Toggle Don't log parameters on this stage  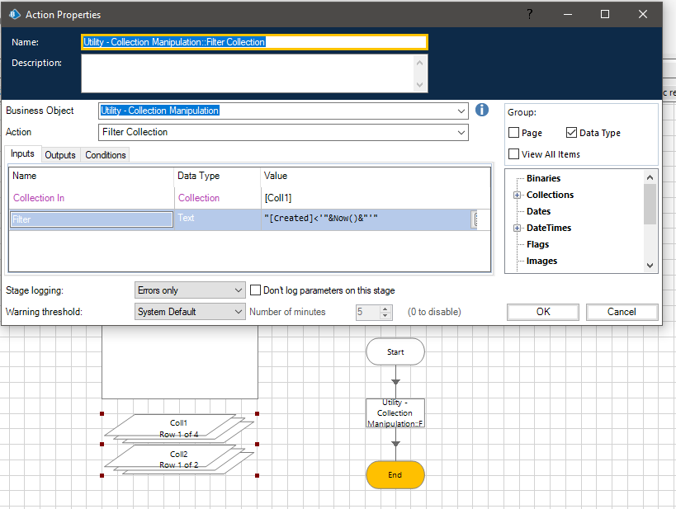(256, 290)
